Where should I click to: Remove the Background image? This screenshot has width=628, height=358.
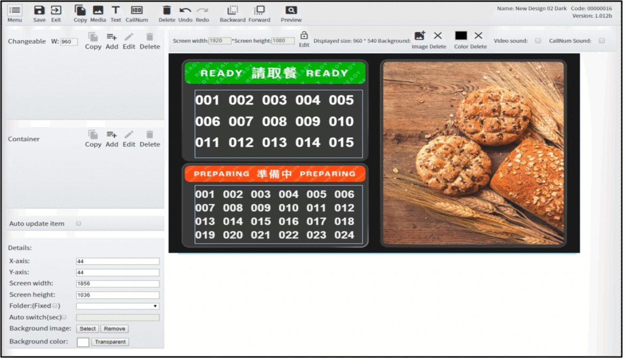click(x=115, y=329)
